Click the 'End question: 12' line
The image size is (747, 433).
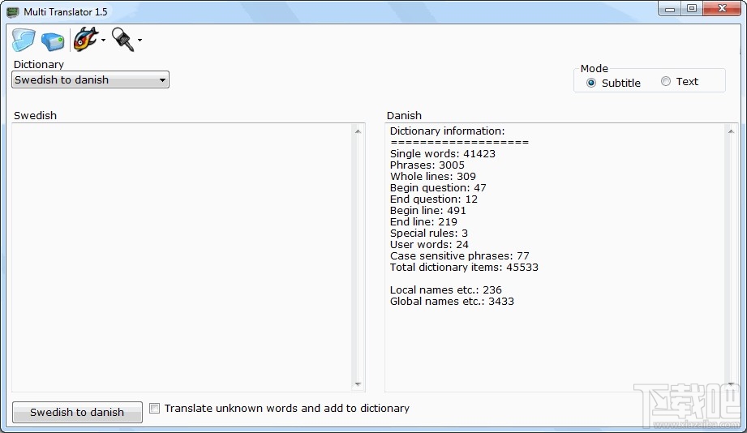click(x=434, y=199)
